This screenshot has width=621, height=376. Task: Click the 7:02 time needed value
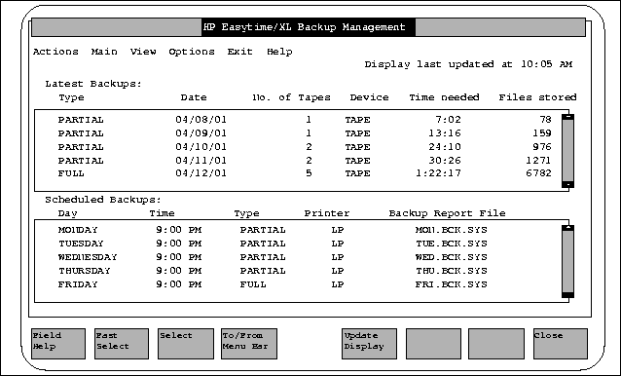click(448, 120)
